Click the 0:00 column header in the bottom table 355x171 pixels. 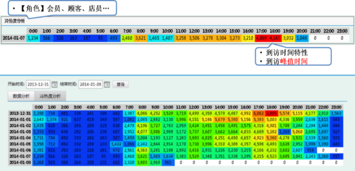click(39, 107)
